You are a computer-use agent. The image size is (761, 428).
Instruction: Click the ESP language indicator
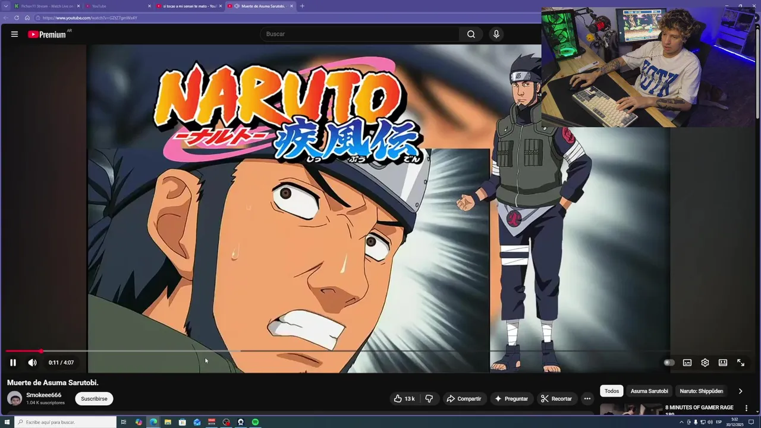[x=719, y=422]
